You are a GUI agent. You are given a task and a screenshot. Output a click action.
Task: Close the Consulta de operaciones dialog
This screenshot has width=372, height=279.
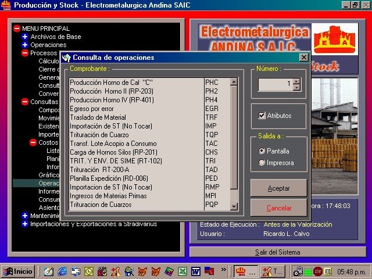(x=303, y=58)
